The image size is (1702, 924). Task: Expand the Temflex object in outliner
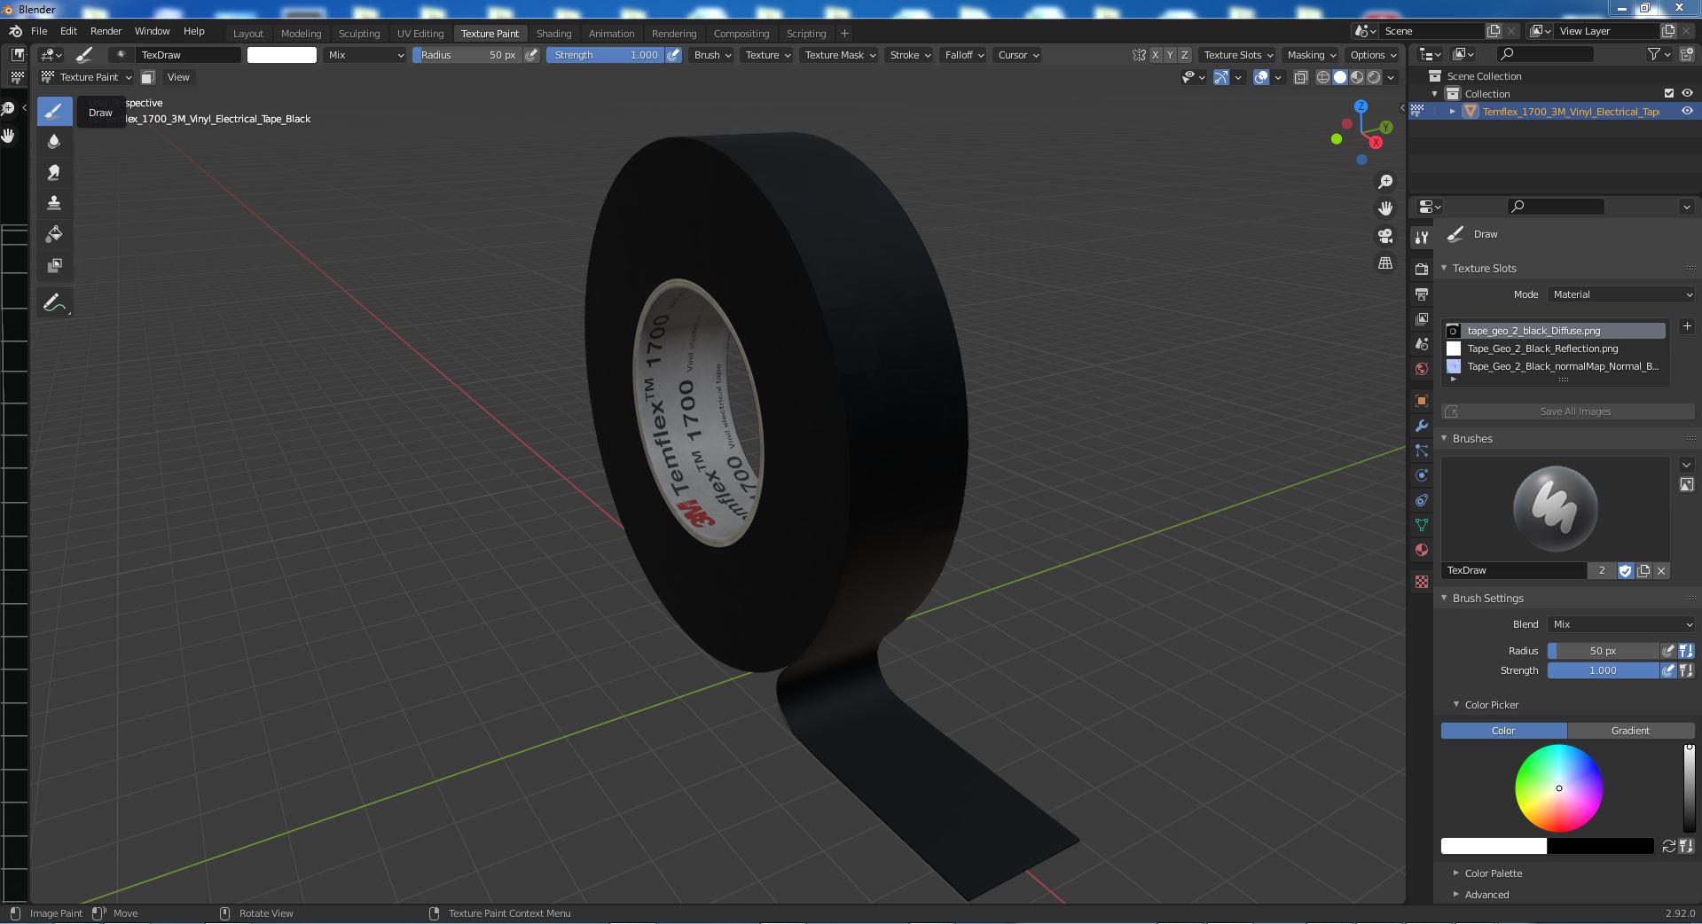click(1452, 112)
